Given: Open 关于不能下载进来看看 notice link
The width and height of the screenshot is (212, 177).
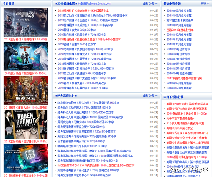Looking at the screenshot, I should coord(180,119).
